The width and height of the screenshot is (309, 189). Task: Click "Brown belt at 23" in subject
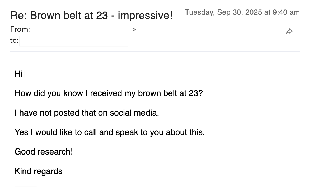tap(69, 16)
